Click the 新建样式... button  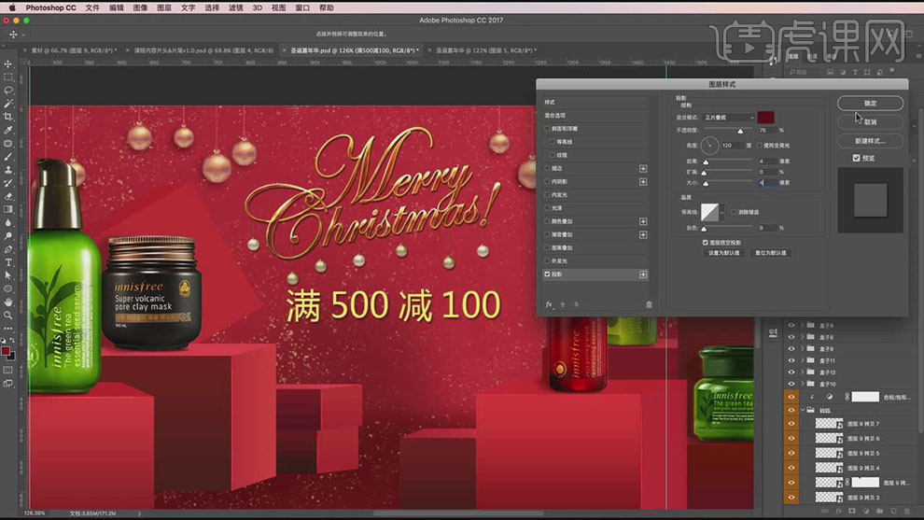[871, 141]
